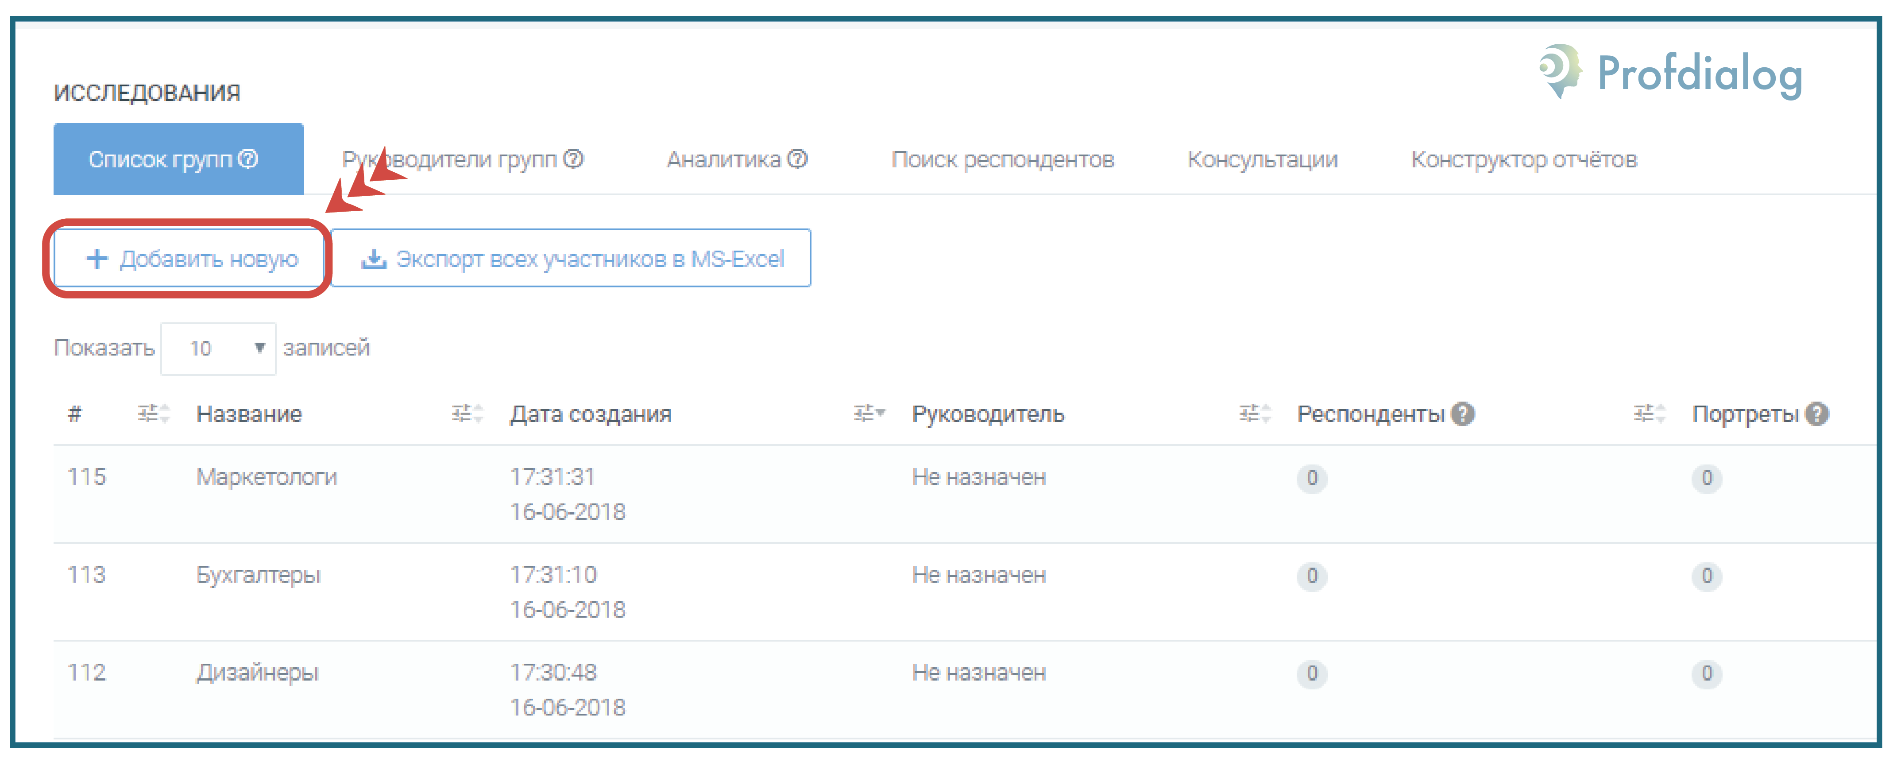This screenshot has width=1901, height=766.
Task: Sort by the # column icon
Action: click(x=154, y=413)
